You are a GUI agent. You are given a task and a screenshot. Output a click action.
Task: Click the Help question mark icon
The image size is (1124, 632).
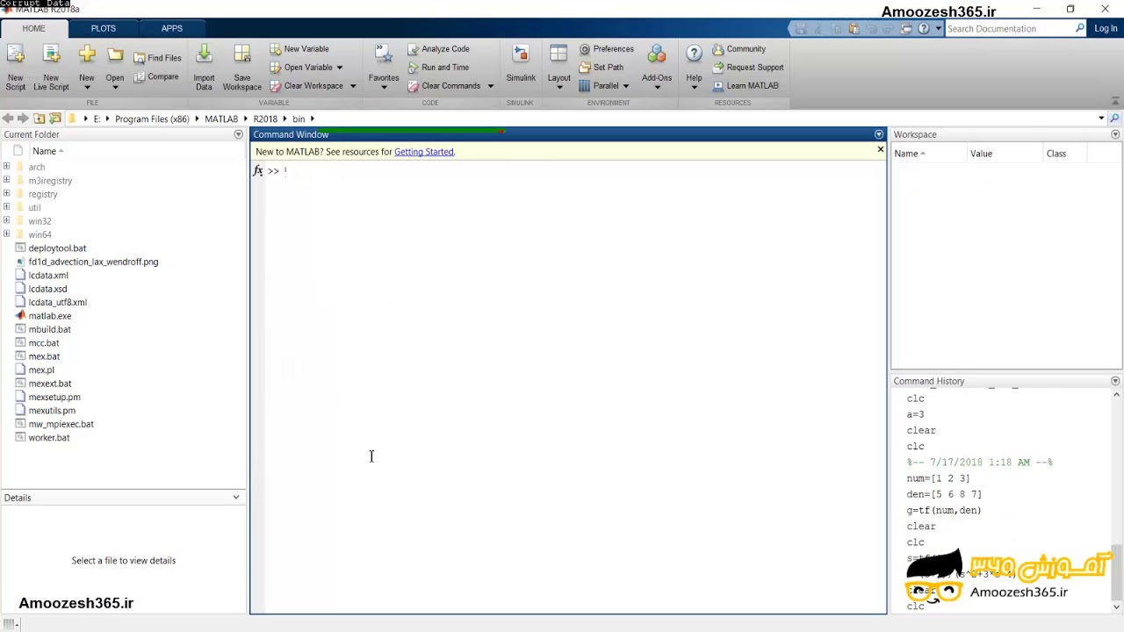point(694,54)
